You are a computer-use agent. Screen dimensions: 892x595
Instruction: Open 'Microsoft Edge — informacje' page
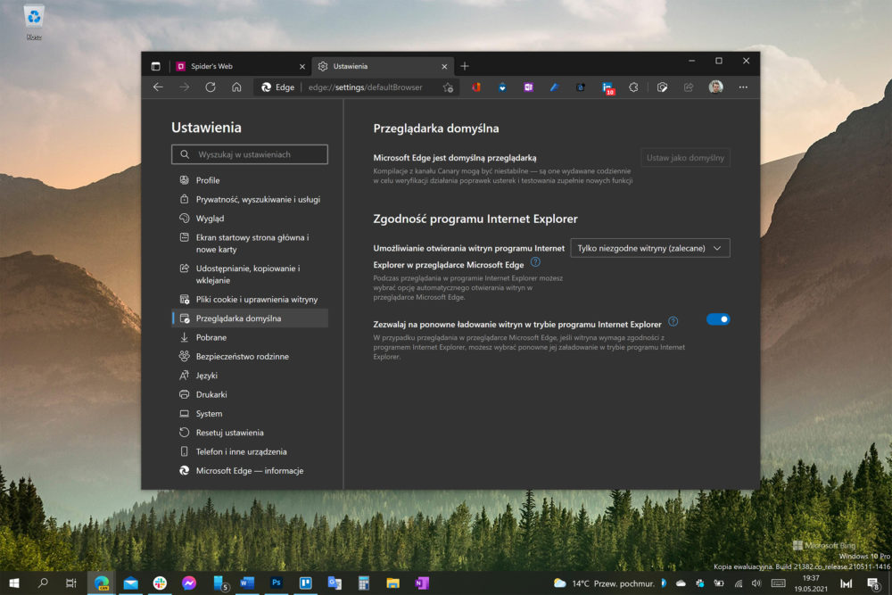pyautogui.click(x=250, y=471)
